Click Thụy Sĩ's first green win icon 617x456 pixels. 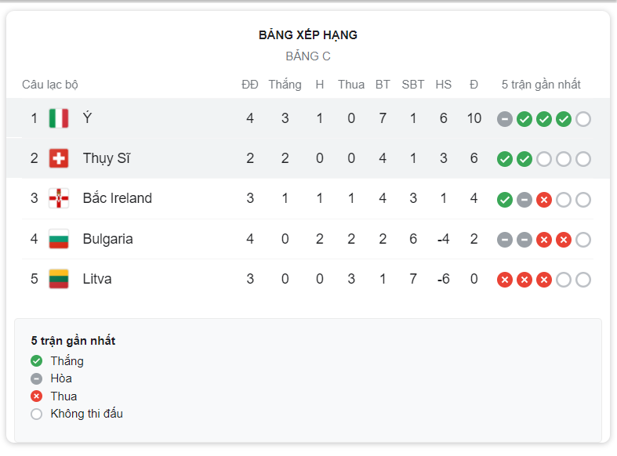coord(505,159)
